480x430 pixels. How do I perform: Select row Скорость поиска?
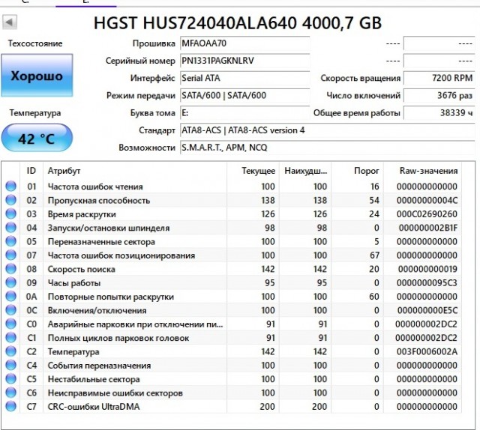[232, 269]
